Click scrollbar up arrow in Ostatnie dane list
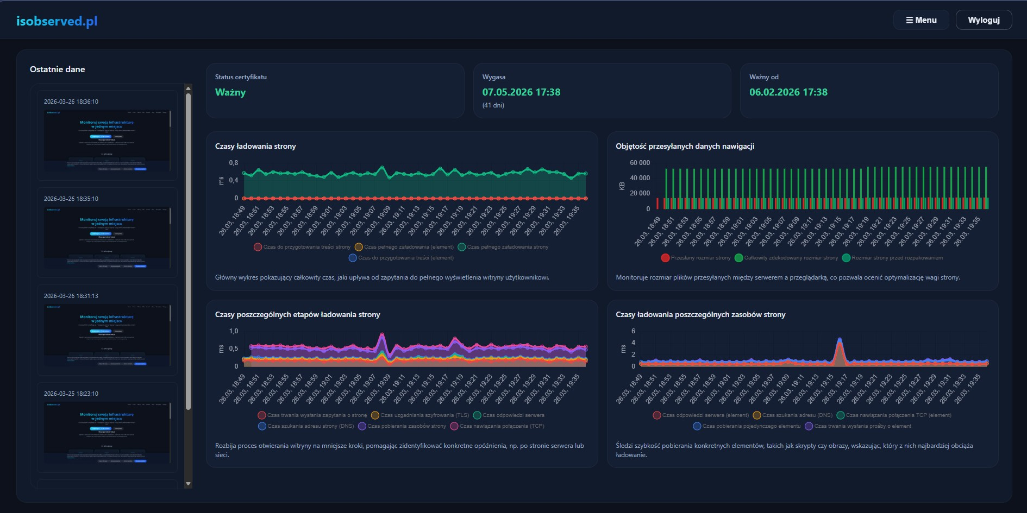This screenshot has height=513, width=1027. pyautogui.click(x=189, y=88)
